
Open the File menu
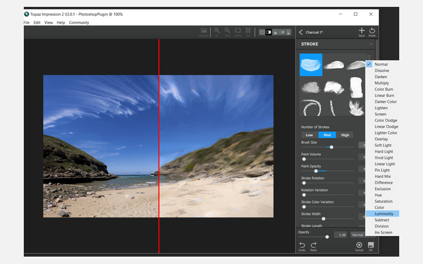point(26,23)
